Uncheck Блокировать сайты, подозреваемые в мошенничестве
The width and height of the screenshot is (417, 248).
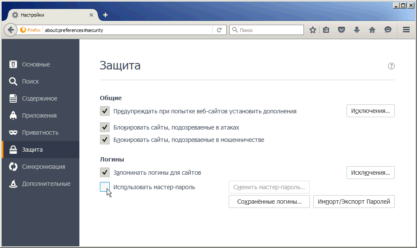(105, 139)
